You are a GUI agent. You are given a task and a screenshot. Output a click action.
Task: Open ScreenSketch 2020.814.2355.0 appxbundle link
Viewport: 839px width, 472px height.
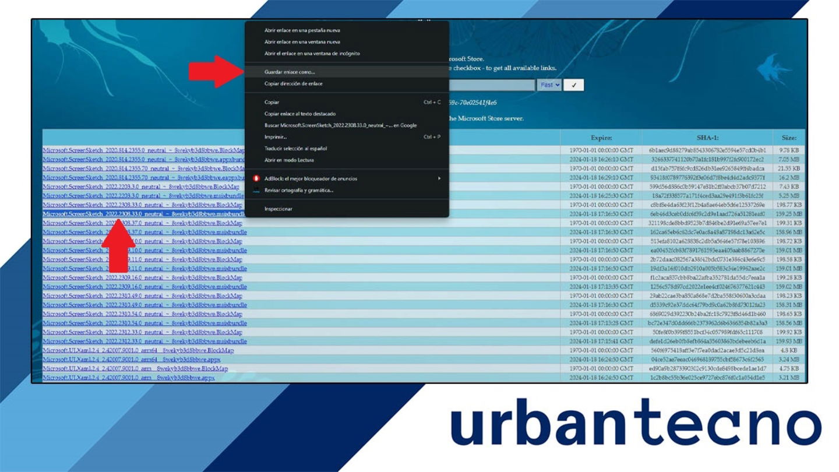coord(143,159)
